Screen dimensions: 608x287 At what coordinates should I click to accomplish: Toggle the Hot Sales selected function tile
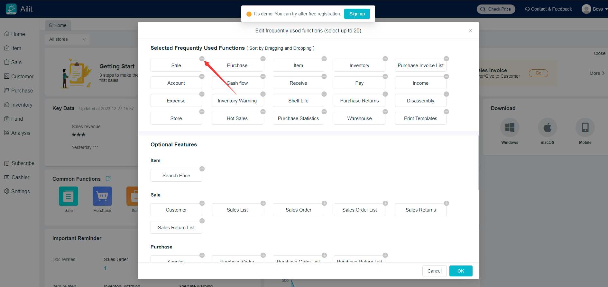click(237, 118)
